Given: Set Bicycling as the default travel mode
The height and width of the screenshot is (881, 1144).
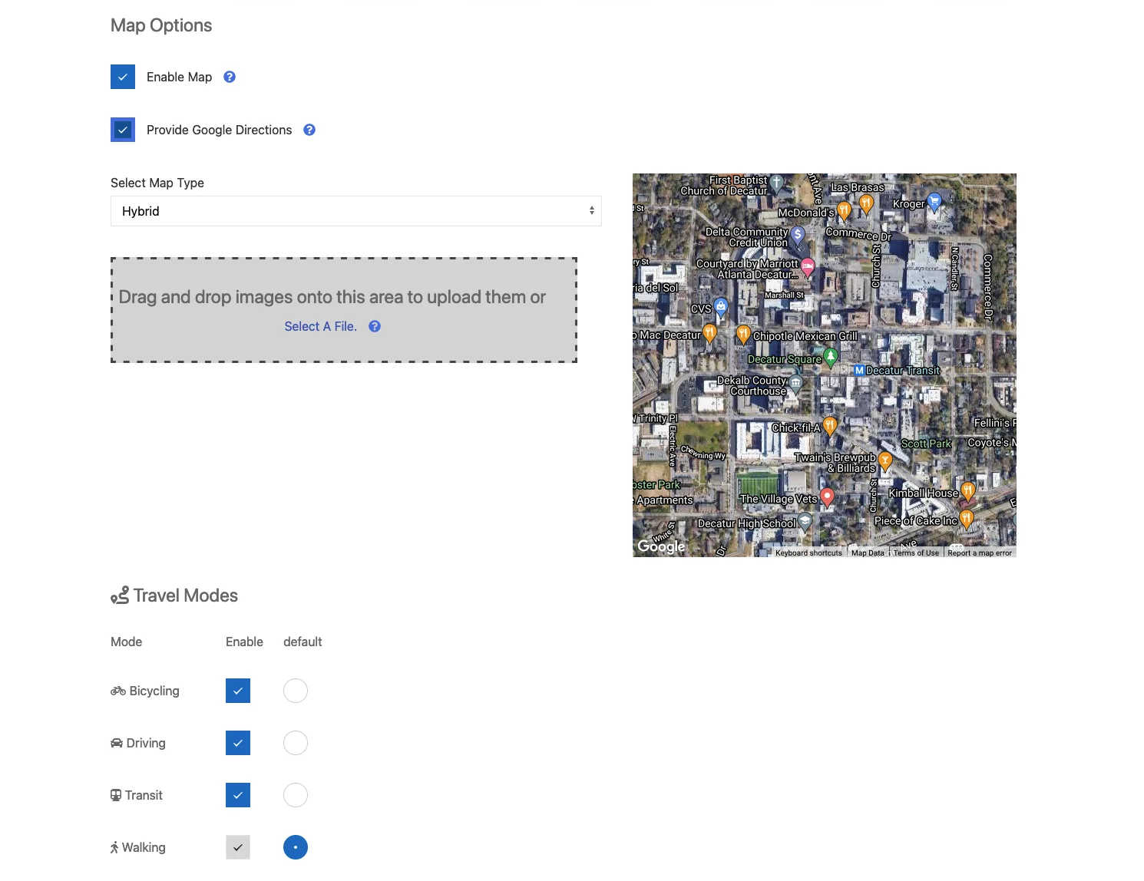Looking at the screenshot, I should (296, 691).
